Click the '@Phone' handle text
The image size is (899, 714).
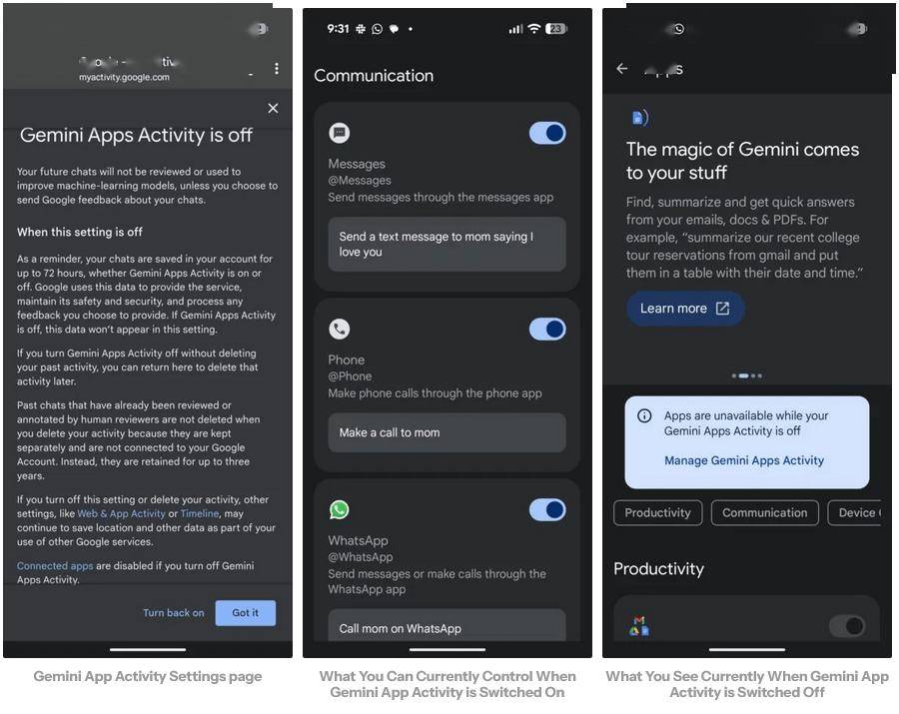(350, 376)
